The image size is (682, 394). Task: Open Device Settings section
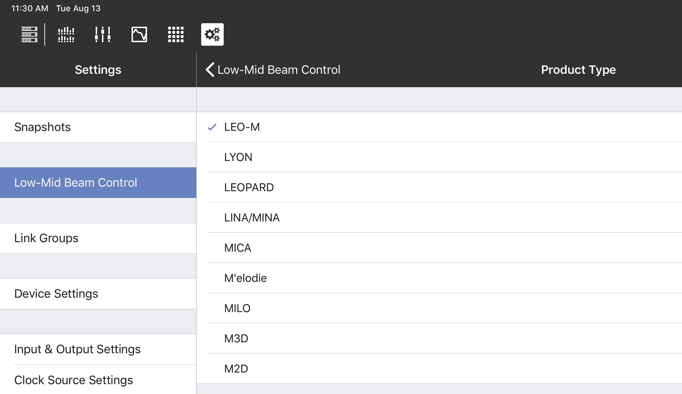pyautogui.click(x=56, y=293)
